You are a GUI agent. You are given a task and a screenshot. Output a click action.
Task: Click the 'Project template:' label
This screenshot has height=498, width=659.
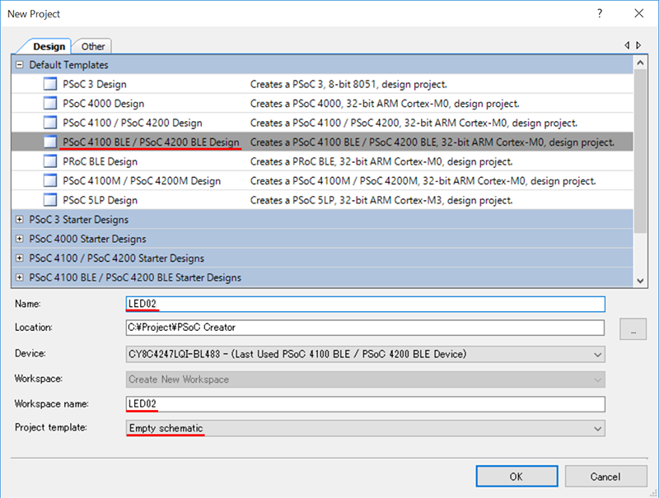tap(51, 427)
